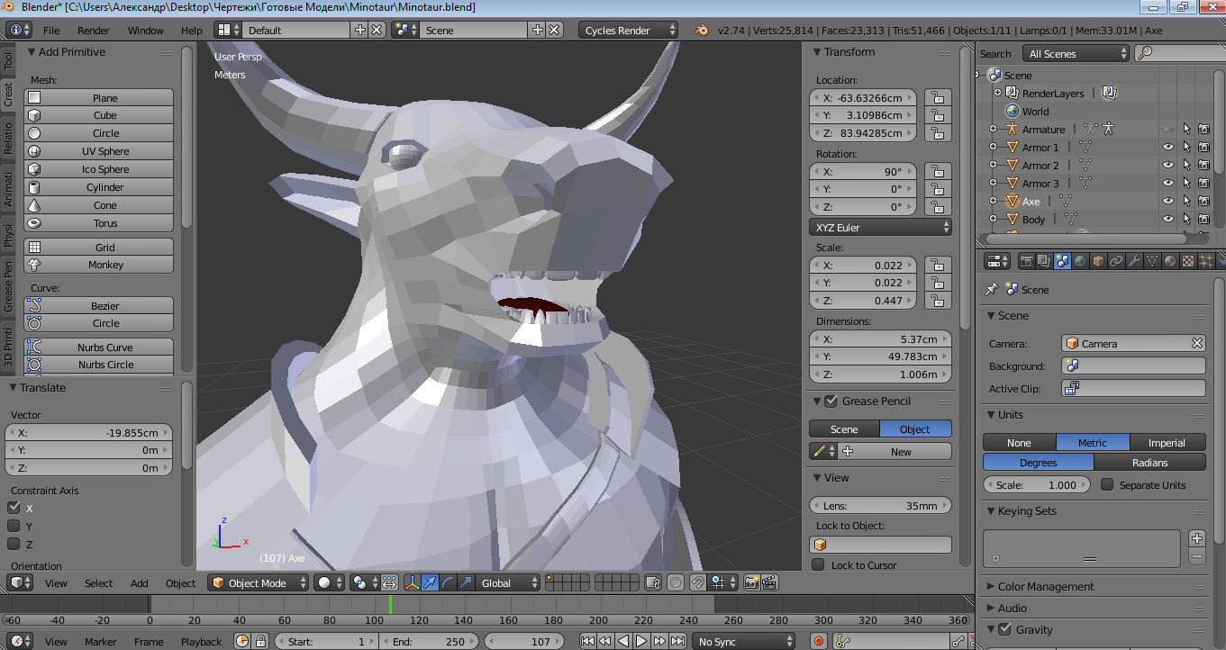Open the XYZ Euler rotation order dropdown
Viewport: 1226px width, 650px height.
[x=880, y=228]
